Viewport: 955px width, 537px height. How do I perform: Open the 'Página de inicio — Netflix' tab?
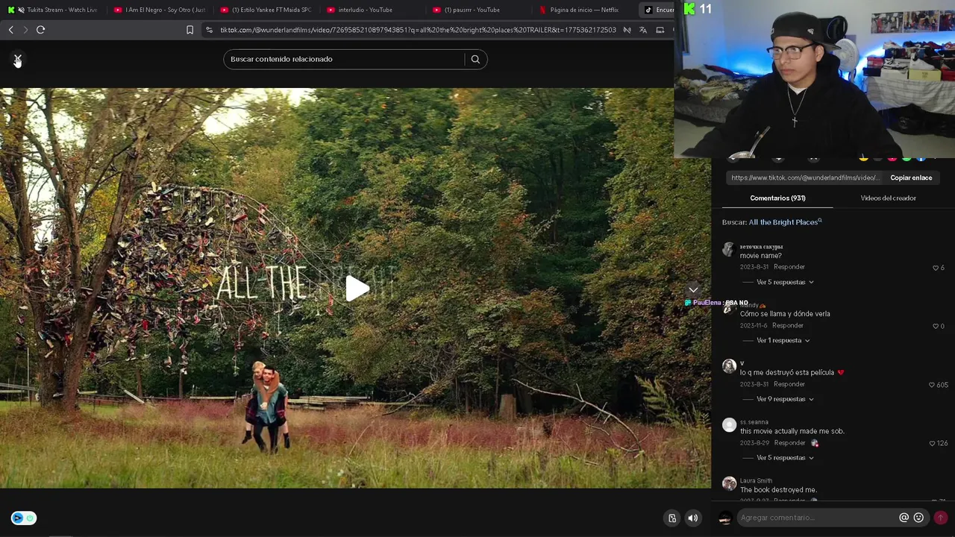coord(586,10)
